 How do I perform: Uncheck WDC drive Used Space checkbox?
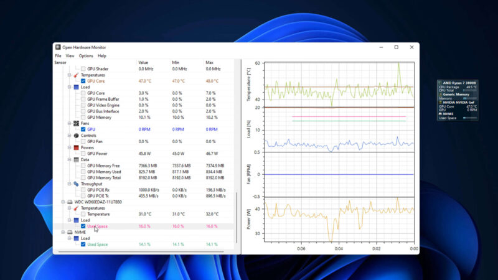[x=83, y=226]
